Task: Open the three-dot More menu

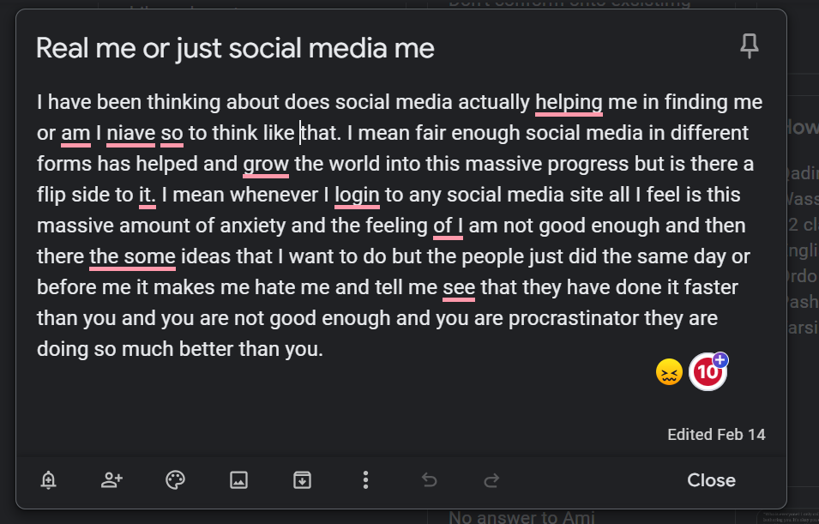Action: 365,479
